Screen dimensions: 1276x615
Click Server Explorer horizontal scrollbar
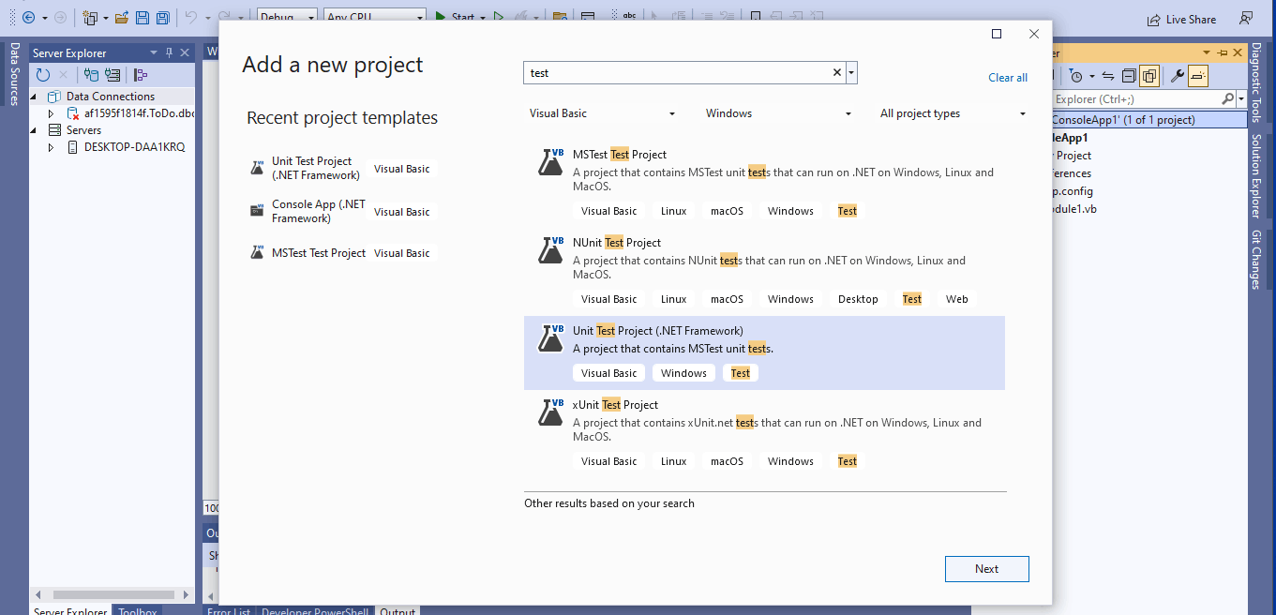(113, 594)
